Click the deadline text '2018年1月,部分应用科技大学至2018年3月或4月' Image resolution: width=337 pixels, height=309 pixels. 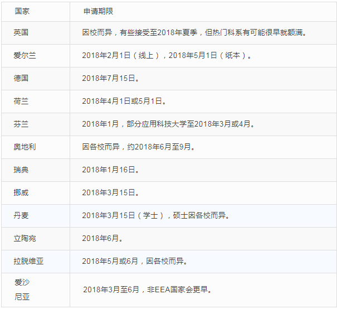click(168, 124)
